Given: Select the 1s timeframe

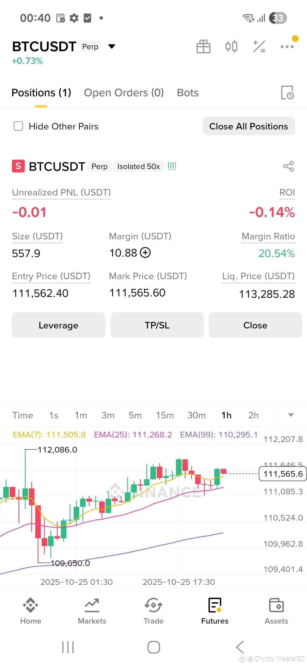Looking at the screenshot, I should point(54,415).
